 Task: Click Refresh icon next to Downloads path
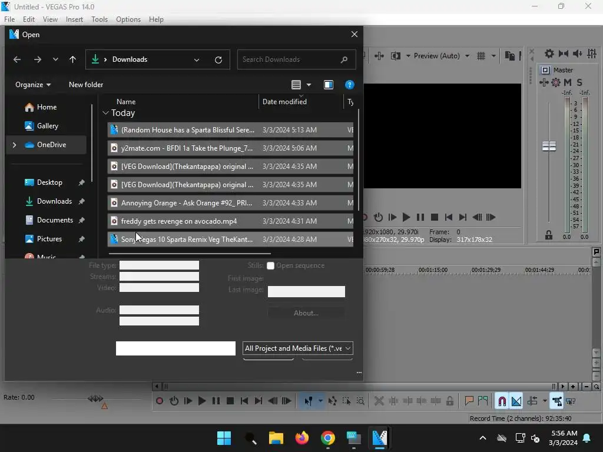tap(218, 59)
